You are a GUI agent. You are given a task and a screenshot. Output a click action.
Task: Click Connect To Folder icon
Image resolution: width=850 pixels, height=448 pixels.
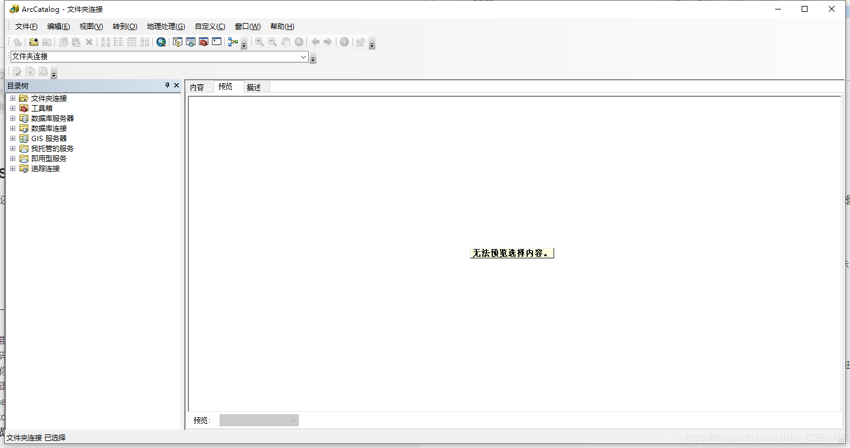34,42
